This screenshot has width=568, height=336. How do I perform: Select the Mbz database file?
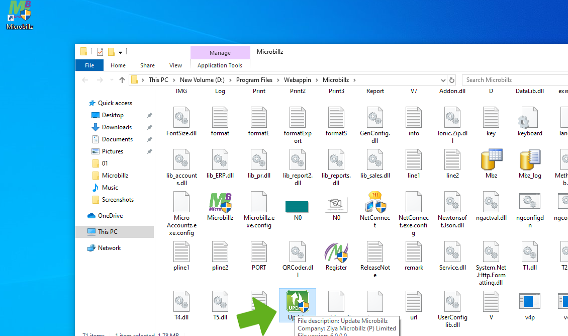pyautogui.click(x=491, y=160)
